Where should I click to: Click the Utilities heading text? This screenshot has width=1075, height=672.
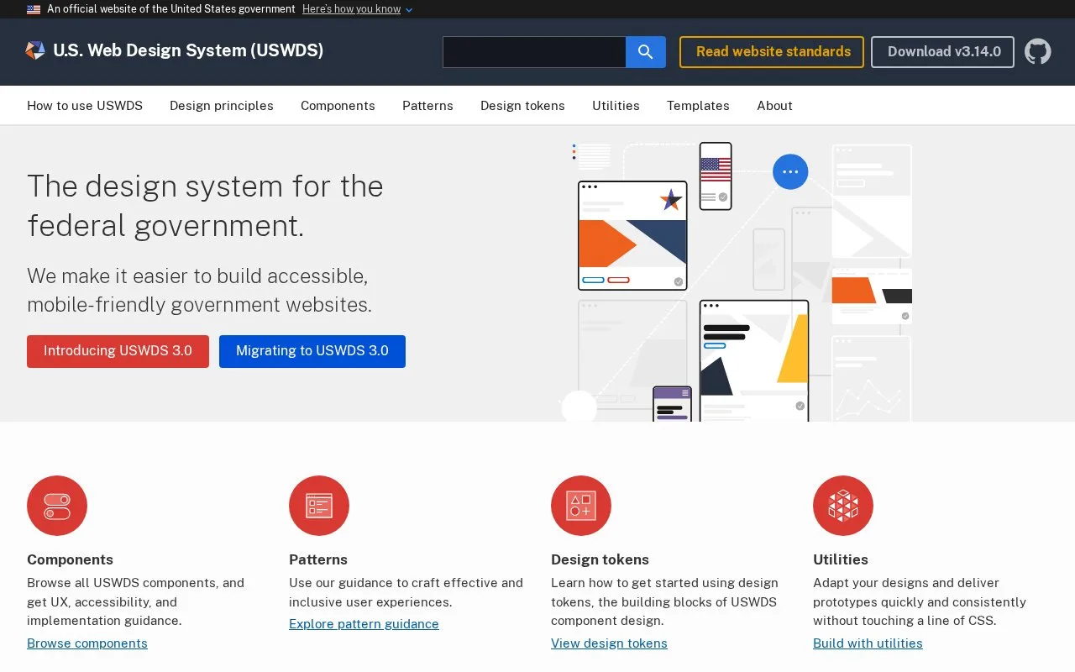click(x=841, y=559)
